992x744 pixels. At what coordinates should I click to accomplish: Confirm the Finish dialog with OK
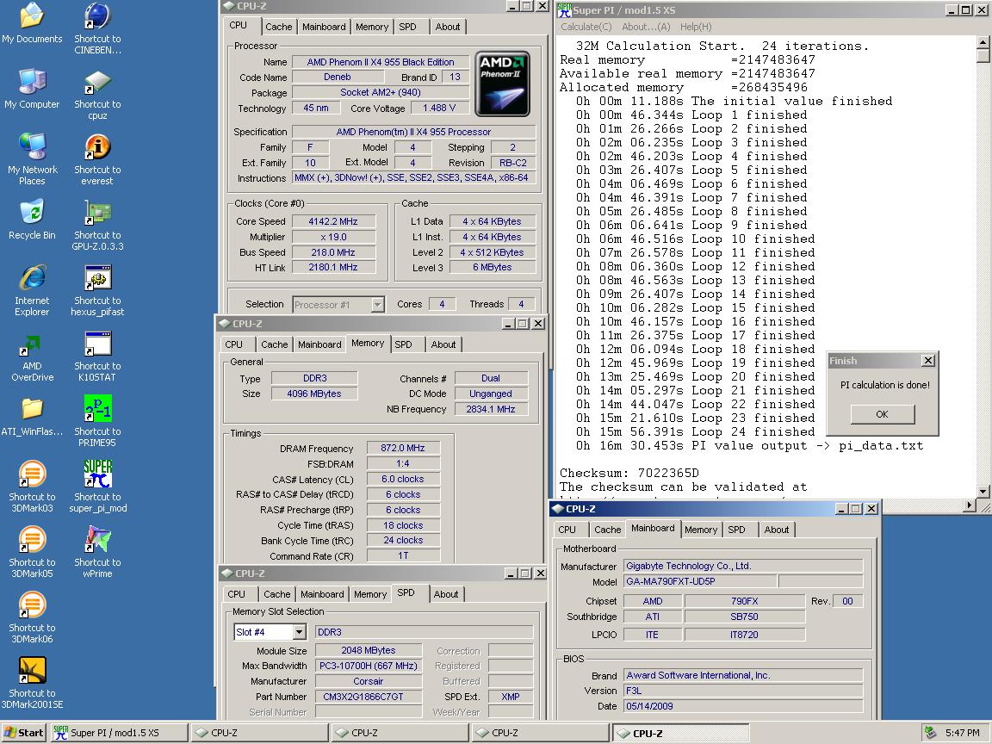click(882, 413)
